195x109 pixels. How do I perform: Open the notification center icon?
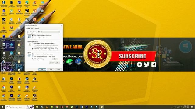(x=192, y=107)
